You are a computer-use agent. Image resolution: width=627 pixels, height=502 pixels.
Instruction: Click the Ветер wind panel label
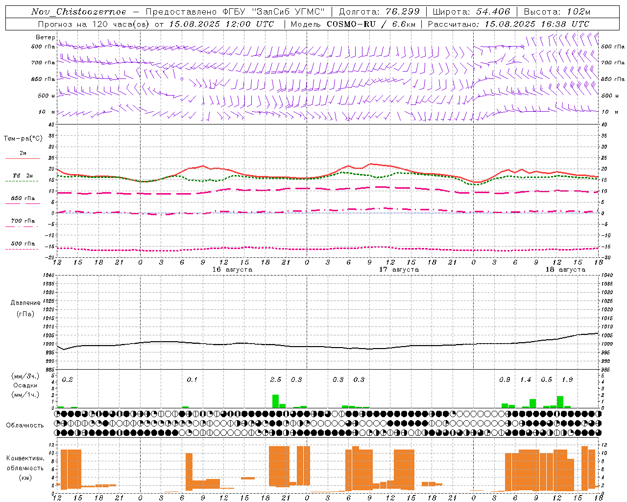point(45,37)
